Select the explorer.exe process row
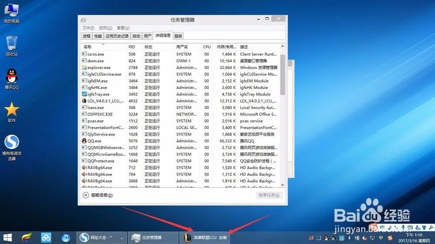The image size is (435, 244). [x=180, y=68]
